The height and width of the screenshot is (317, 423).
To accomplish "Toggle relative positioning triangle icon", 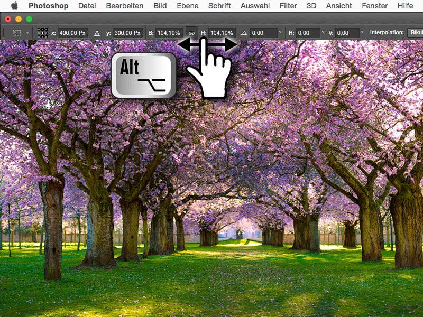I will (97, 33).
